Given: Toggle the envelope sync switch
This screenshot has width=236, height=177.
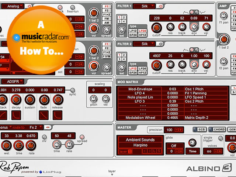Looking at the screenshot, I should pyautogui.click(x=72, y=90).
